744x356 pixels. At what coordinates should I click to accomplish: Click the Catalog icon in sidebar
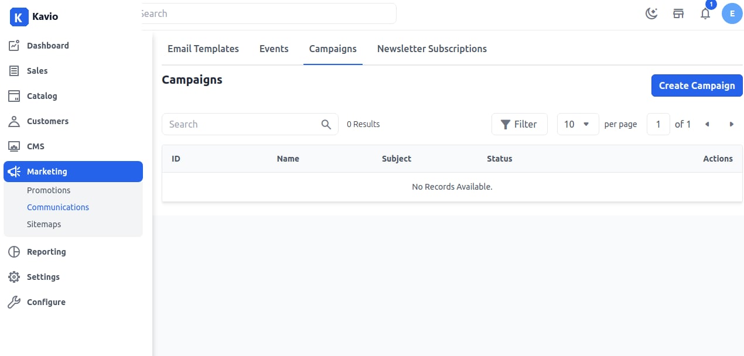14,96
